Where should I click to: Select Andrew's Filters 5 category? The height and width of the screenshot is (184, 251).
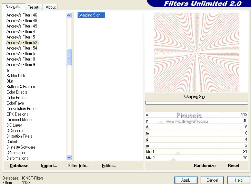pyautogui.click(x=21, y=54)
